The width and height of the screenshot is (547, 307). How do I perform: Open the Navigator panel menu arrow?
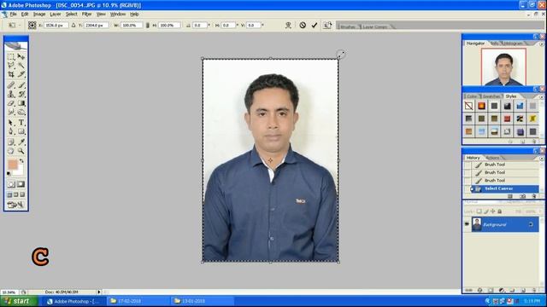click(x=541, y=43)
